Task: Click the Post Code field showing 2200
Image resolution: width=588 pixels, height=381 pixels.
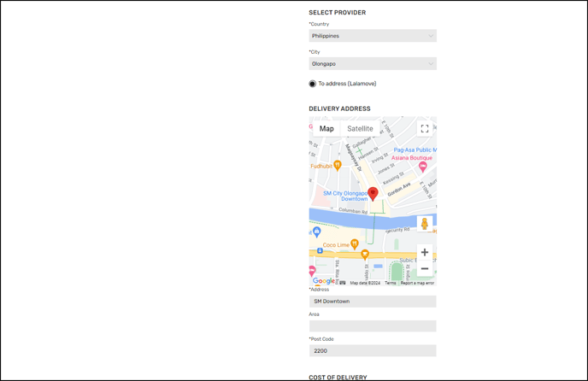Action: click(373, 350)
